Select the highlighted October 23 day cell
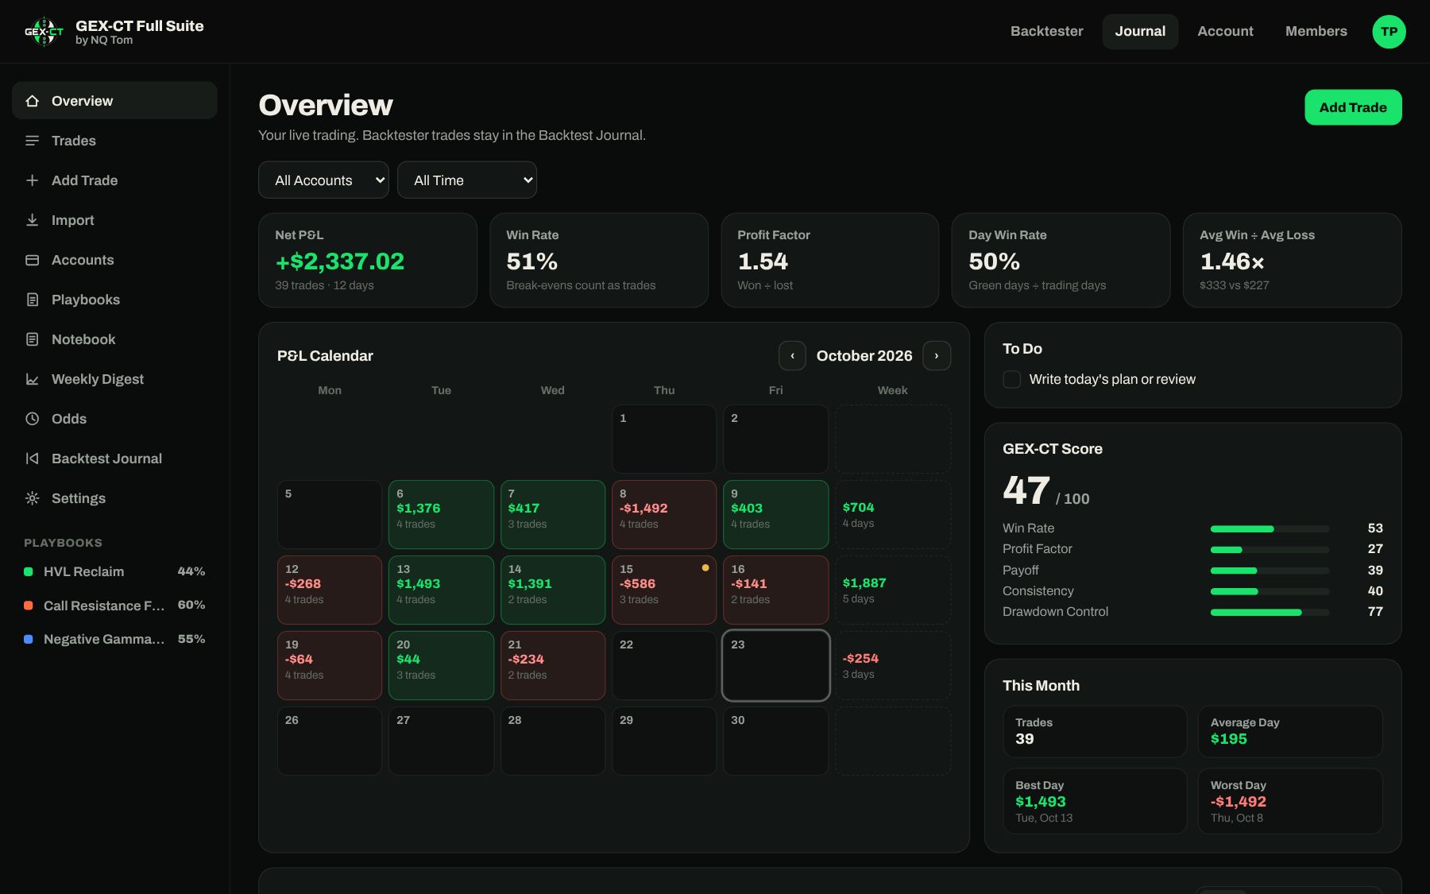Image resolution: width=1430 pixels, height=894 pixels. tap(775, 665)
